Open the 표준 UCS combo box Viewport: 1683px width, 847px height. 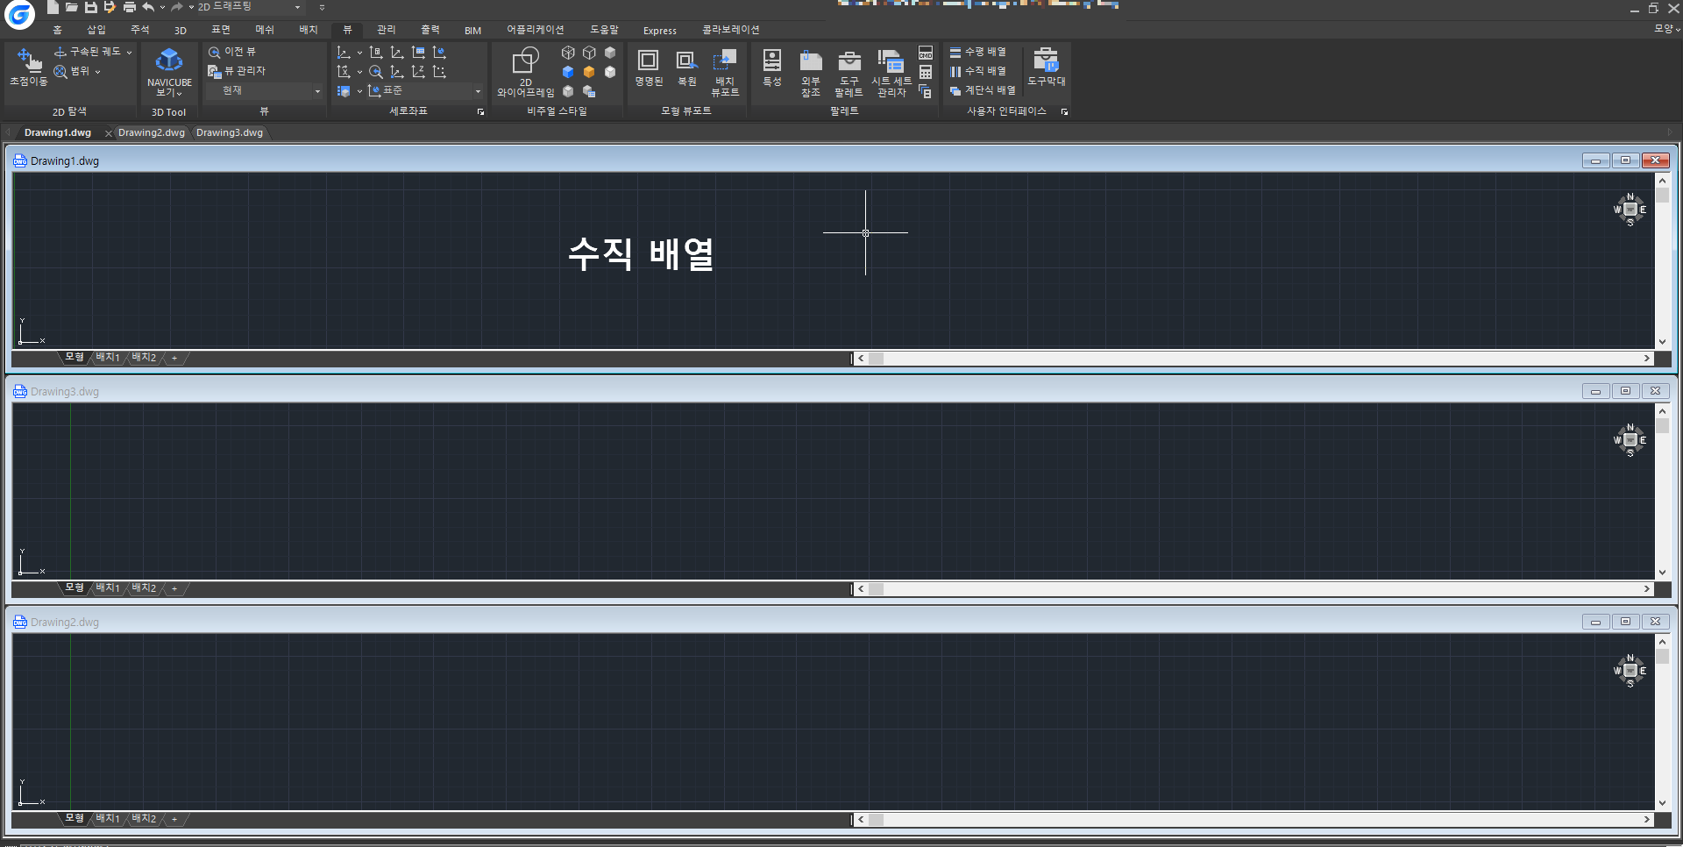[425, 91]
